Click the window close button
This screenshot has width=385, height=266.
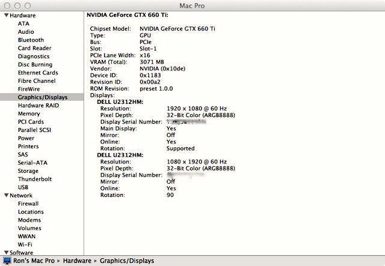pos(7,5)
